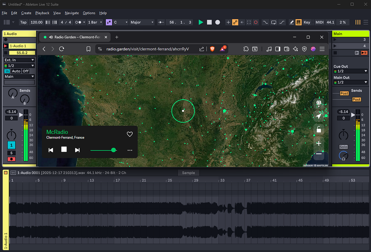Toggle the draw mode pencil icon
The height and width of the screenshot is (252, 371).
292,22
